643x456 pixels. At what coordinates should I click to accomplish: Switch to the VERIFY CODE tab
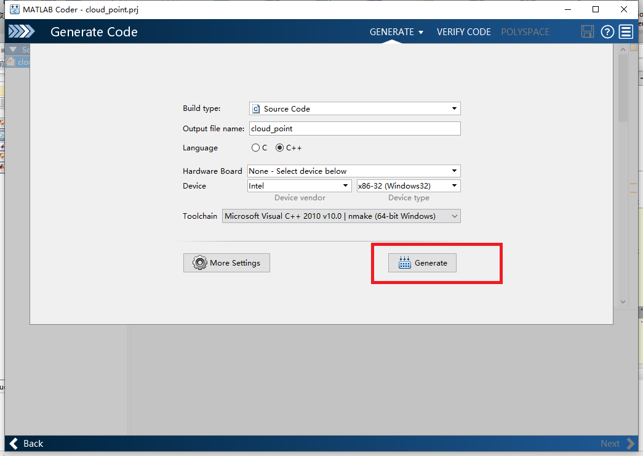[x=463, y=32]
